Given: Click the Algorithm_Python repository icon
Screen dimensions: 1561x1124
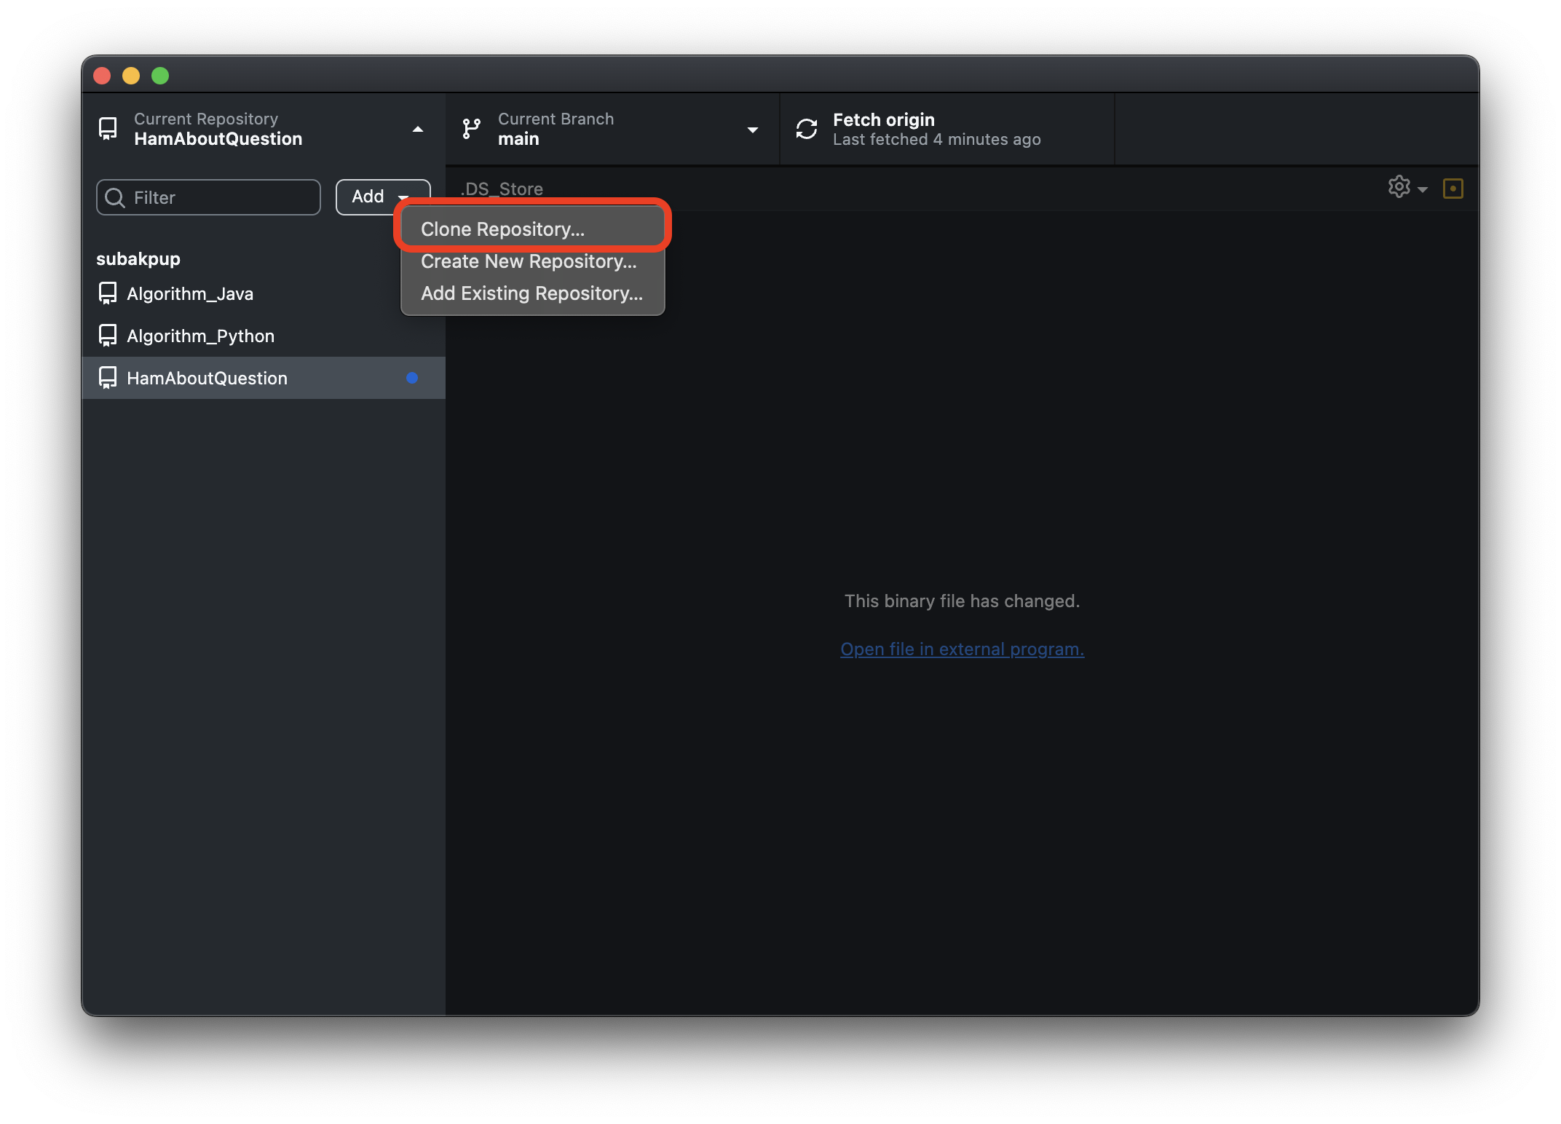Looking at the screenshot, I should pos(108,336).
